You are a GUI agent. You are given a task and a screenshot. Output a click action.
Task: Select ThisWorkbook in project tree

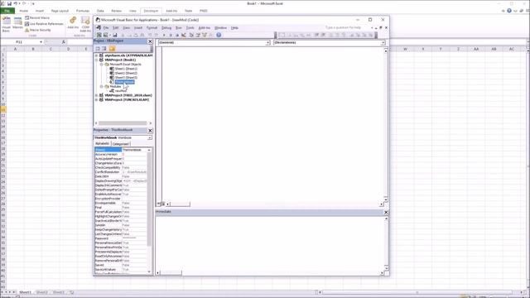pyautogui.click(x=124, y=82)
